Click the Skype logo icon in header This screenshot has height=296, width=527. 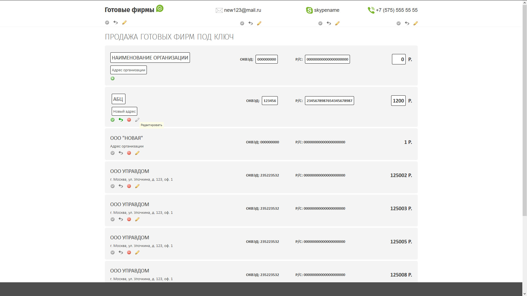(309, 10)
